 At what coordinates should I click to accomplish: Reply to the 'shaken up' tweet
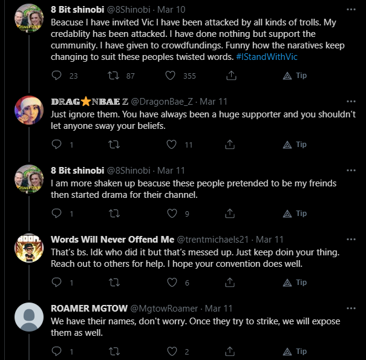56,214
